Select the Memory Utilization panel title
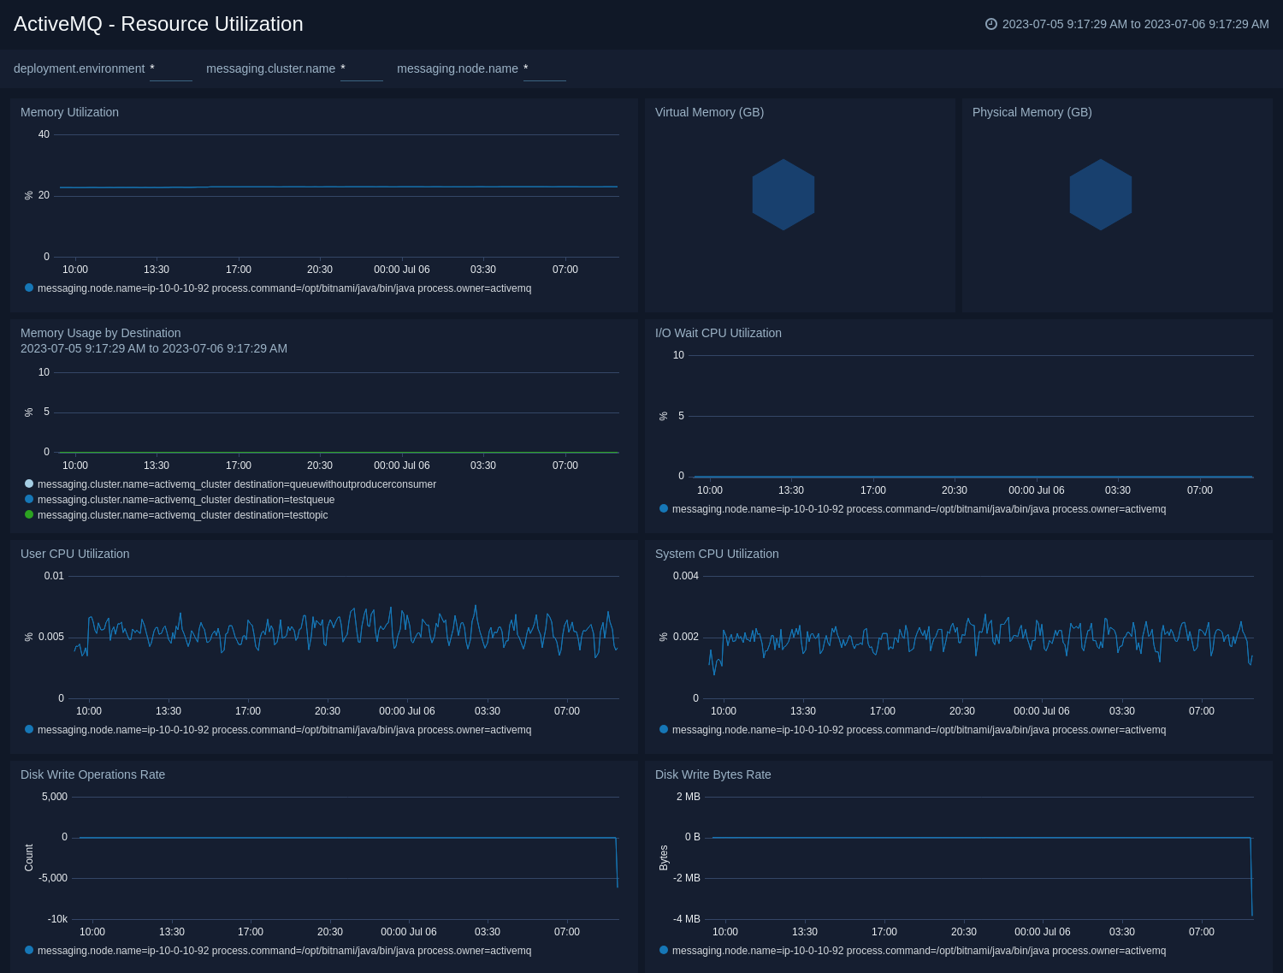Image resolution: width=1283 pixels, height=973 pixels. point(69,112)
